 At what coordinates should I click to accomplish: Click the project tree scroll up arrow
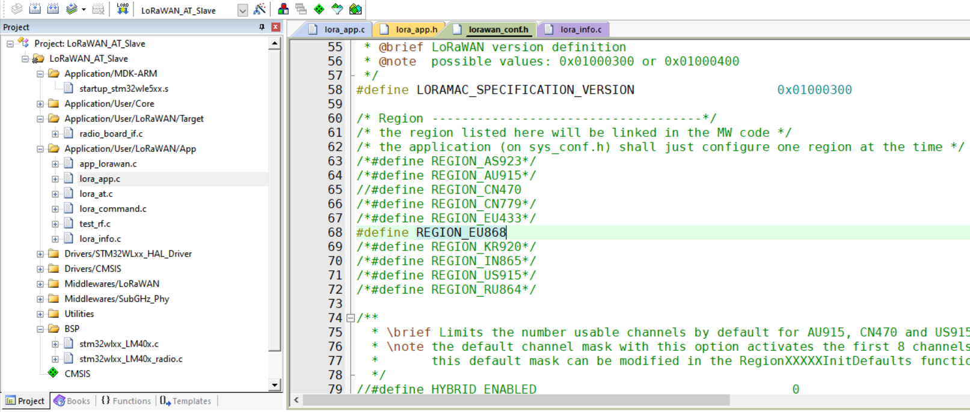[x=275, y=43]
